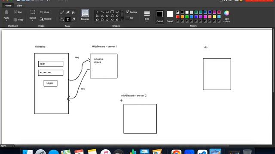Click the Cut button
Viewport: 275px width, 154px height.
click(x=18, y=12)
